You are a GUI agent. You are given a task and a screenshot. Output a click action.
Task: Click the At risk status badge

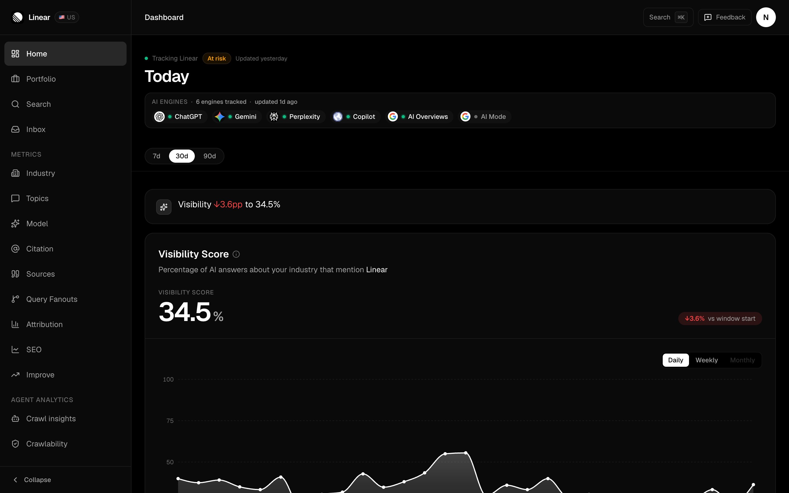[x=216, y=58]
